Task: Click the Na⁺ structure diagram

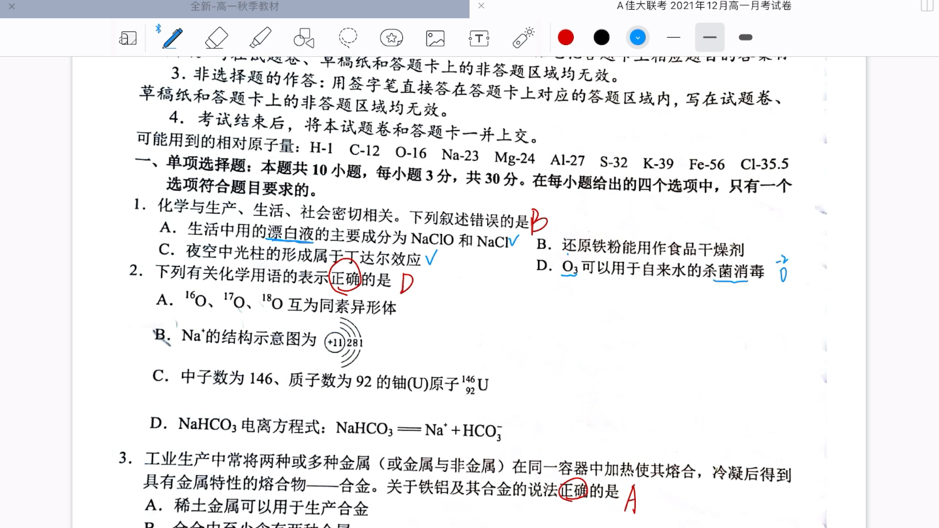Action: click(x=344, y=342)
